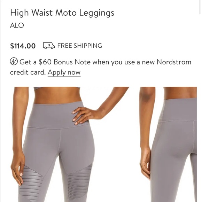202x202 pixels.
Task: Click the model's elbow in back photo
Action: [x=147, y=96]
